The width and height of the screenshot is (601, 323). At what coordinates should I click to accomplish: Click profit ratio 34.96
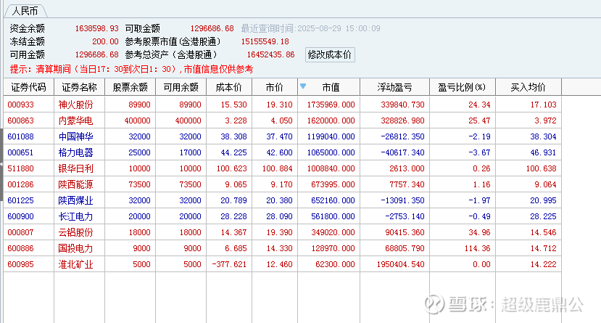click(x=479, y=232)
